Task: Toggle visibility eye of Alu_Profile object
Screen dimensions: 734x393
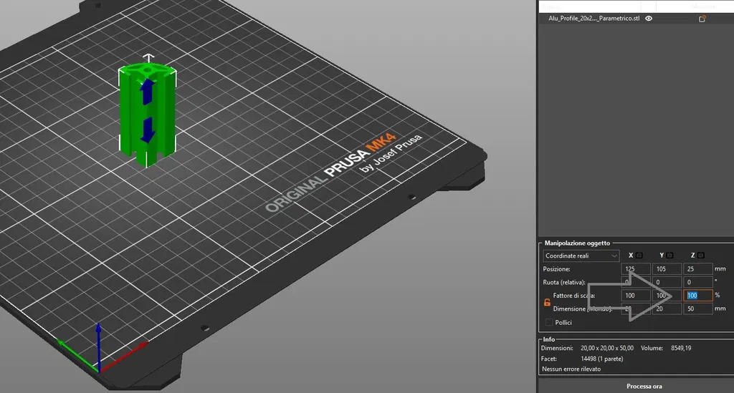Action: 649,19
